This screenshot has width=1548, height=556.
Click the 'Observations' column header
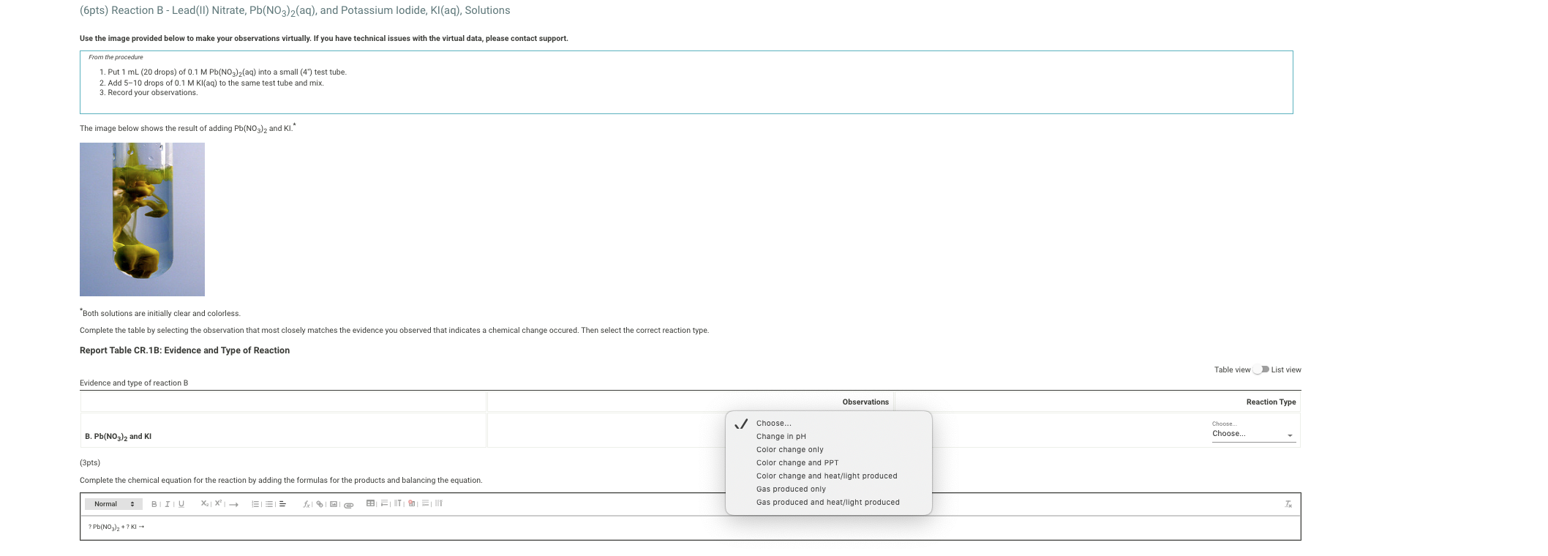tap(865, 402)
